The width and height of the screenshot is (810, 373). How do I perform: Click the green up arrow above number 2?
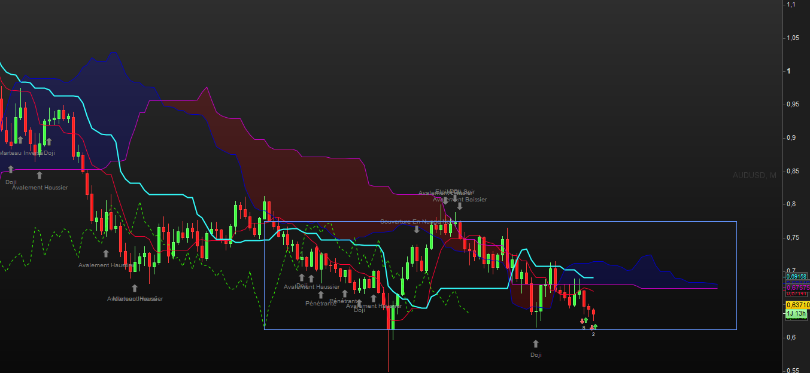pyautogui.click(x=594, y=327)
